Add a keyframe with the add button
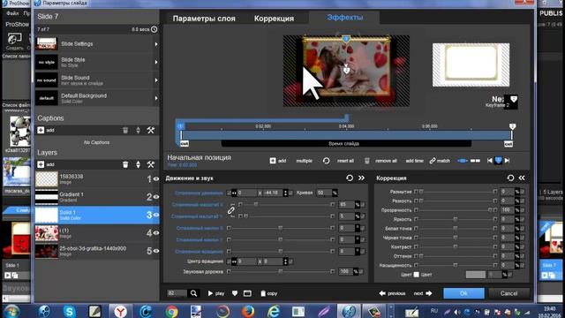 (x=278, y=161)
